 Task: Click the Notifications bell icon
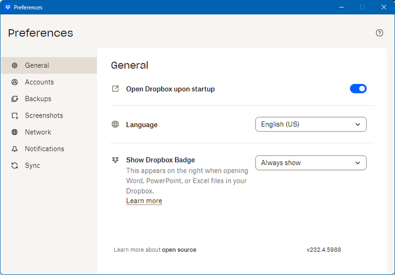15,149
